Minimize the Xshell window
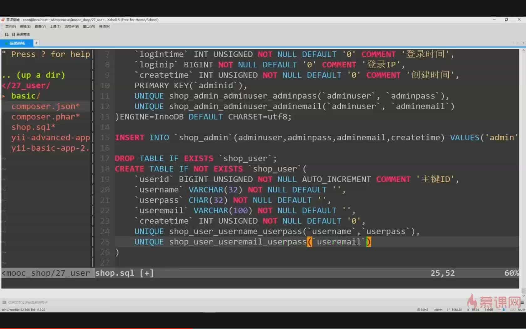Image resolution: width=526 pixels, height=329 pixels. point(494,19)
